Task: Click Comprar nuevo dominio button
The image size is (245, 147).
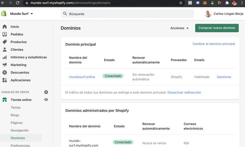Action: coord(217,28)
